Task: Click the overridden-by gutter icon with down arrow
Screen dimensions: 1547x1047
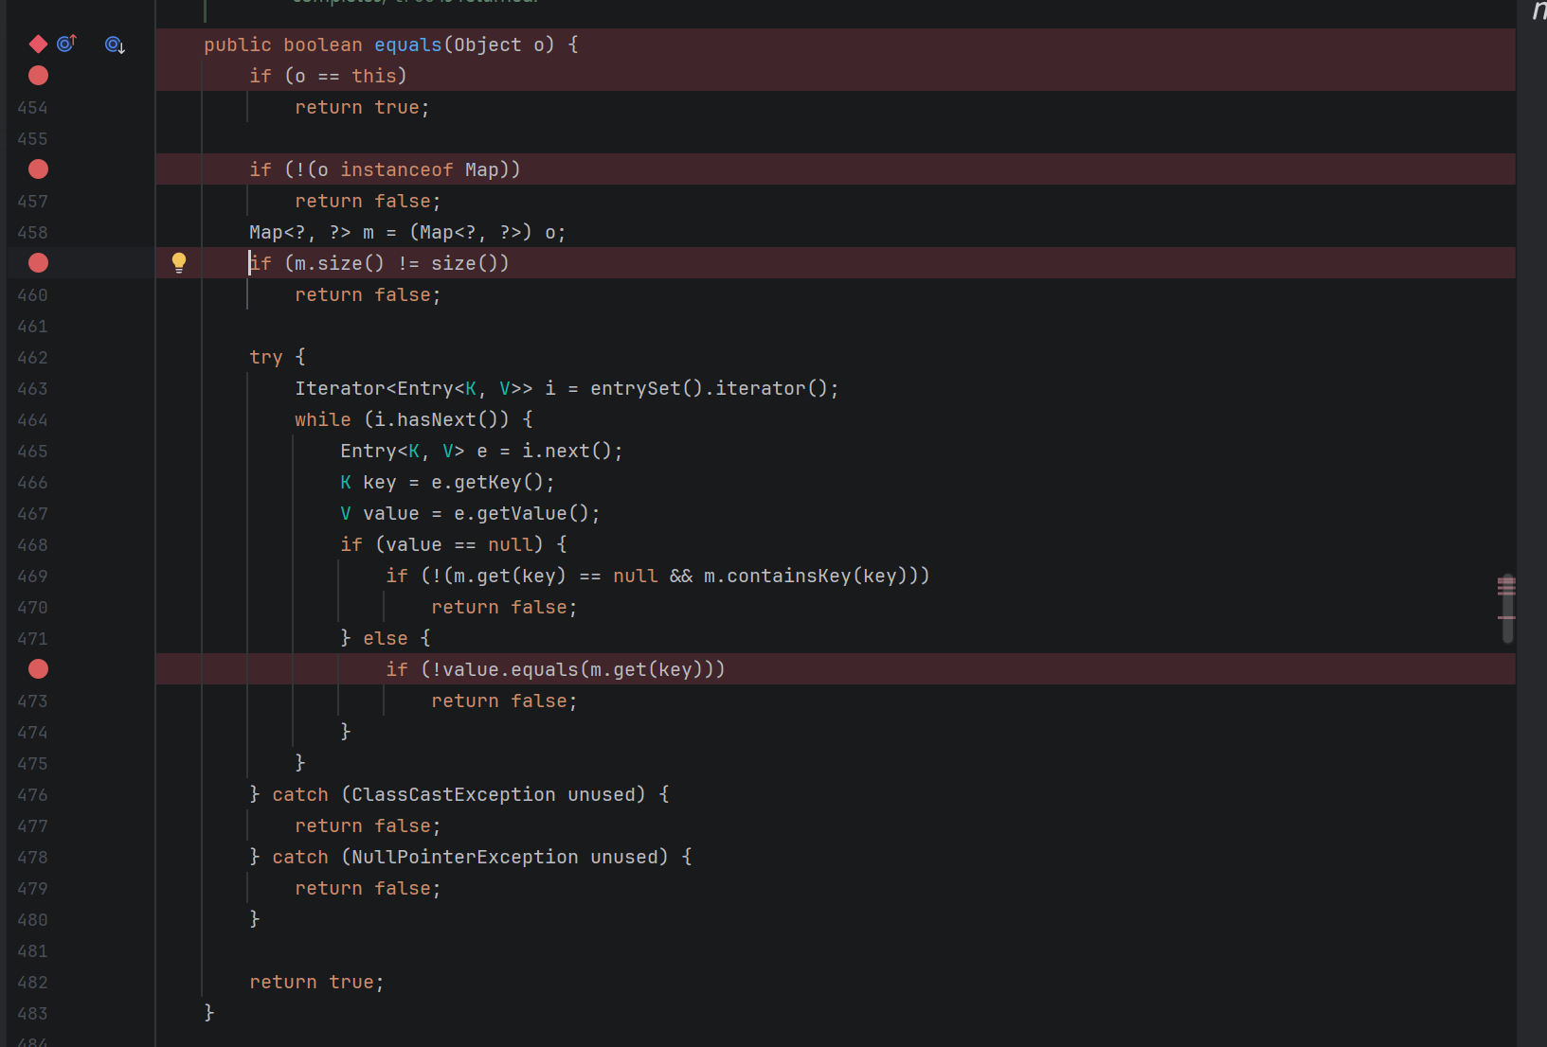Action: 115,44
